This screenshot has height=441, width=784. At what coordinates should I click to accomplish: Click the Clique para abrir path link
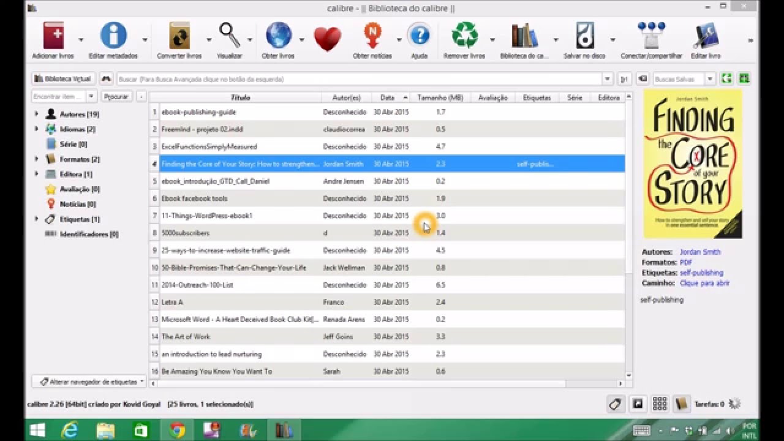pos(704,283)
